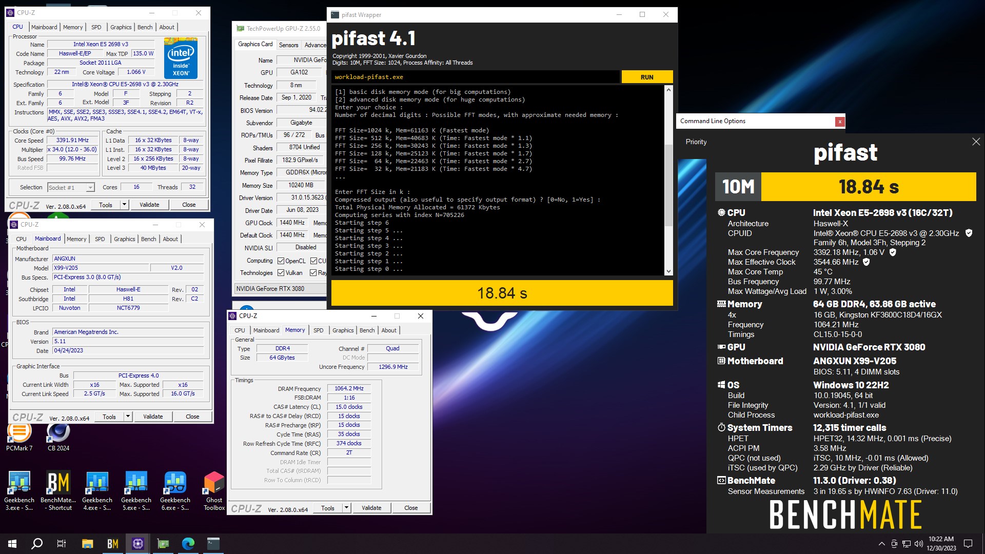
Task: Open the BenchMate desktop shortcut
Action: [58, 491]
